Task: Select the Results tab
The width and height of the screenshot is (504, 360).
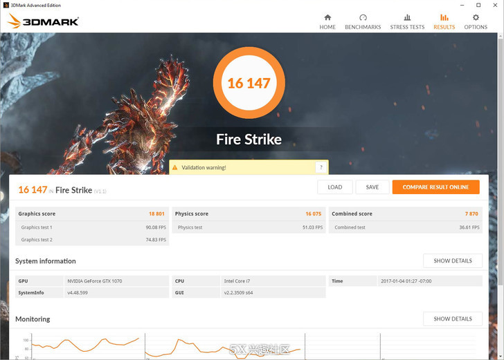Action: coord(444,22)
